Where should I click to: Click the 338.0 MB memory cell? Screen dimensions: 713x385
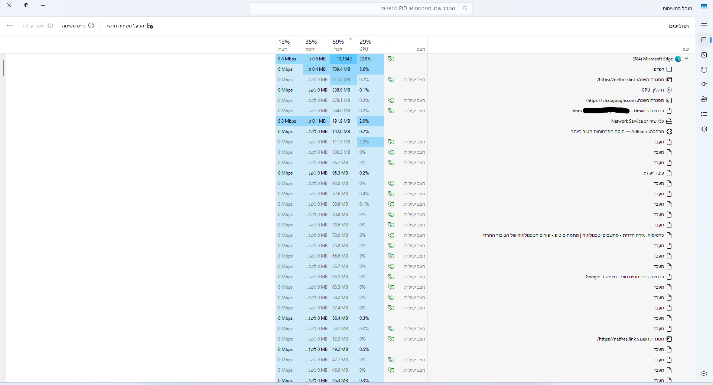[343, 90]
